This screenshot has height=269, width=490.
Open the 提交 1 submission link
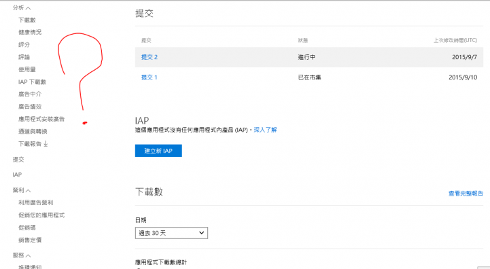tap(149, 77)
